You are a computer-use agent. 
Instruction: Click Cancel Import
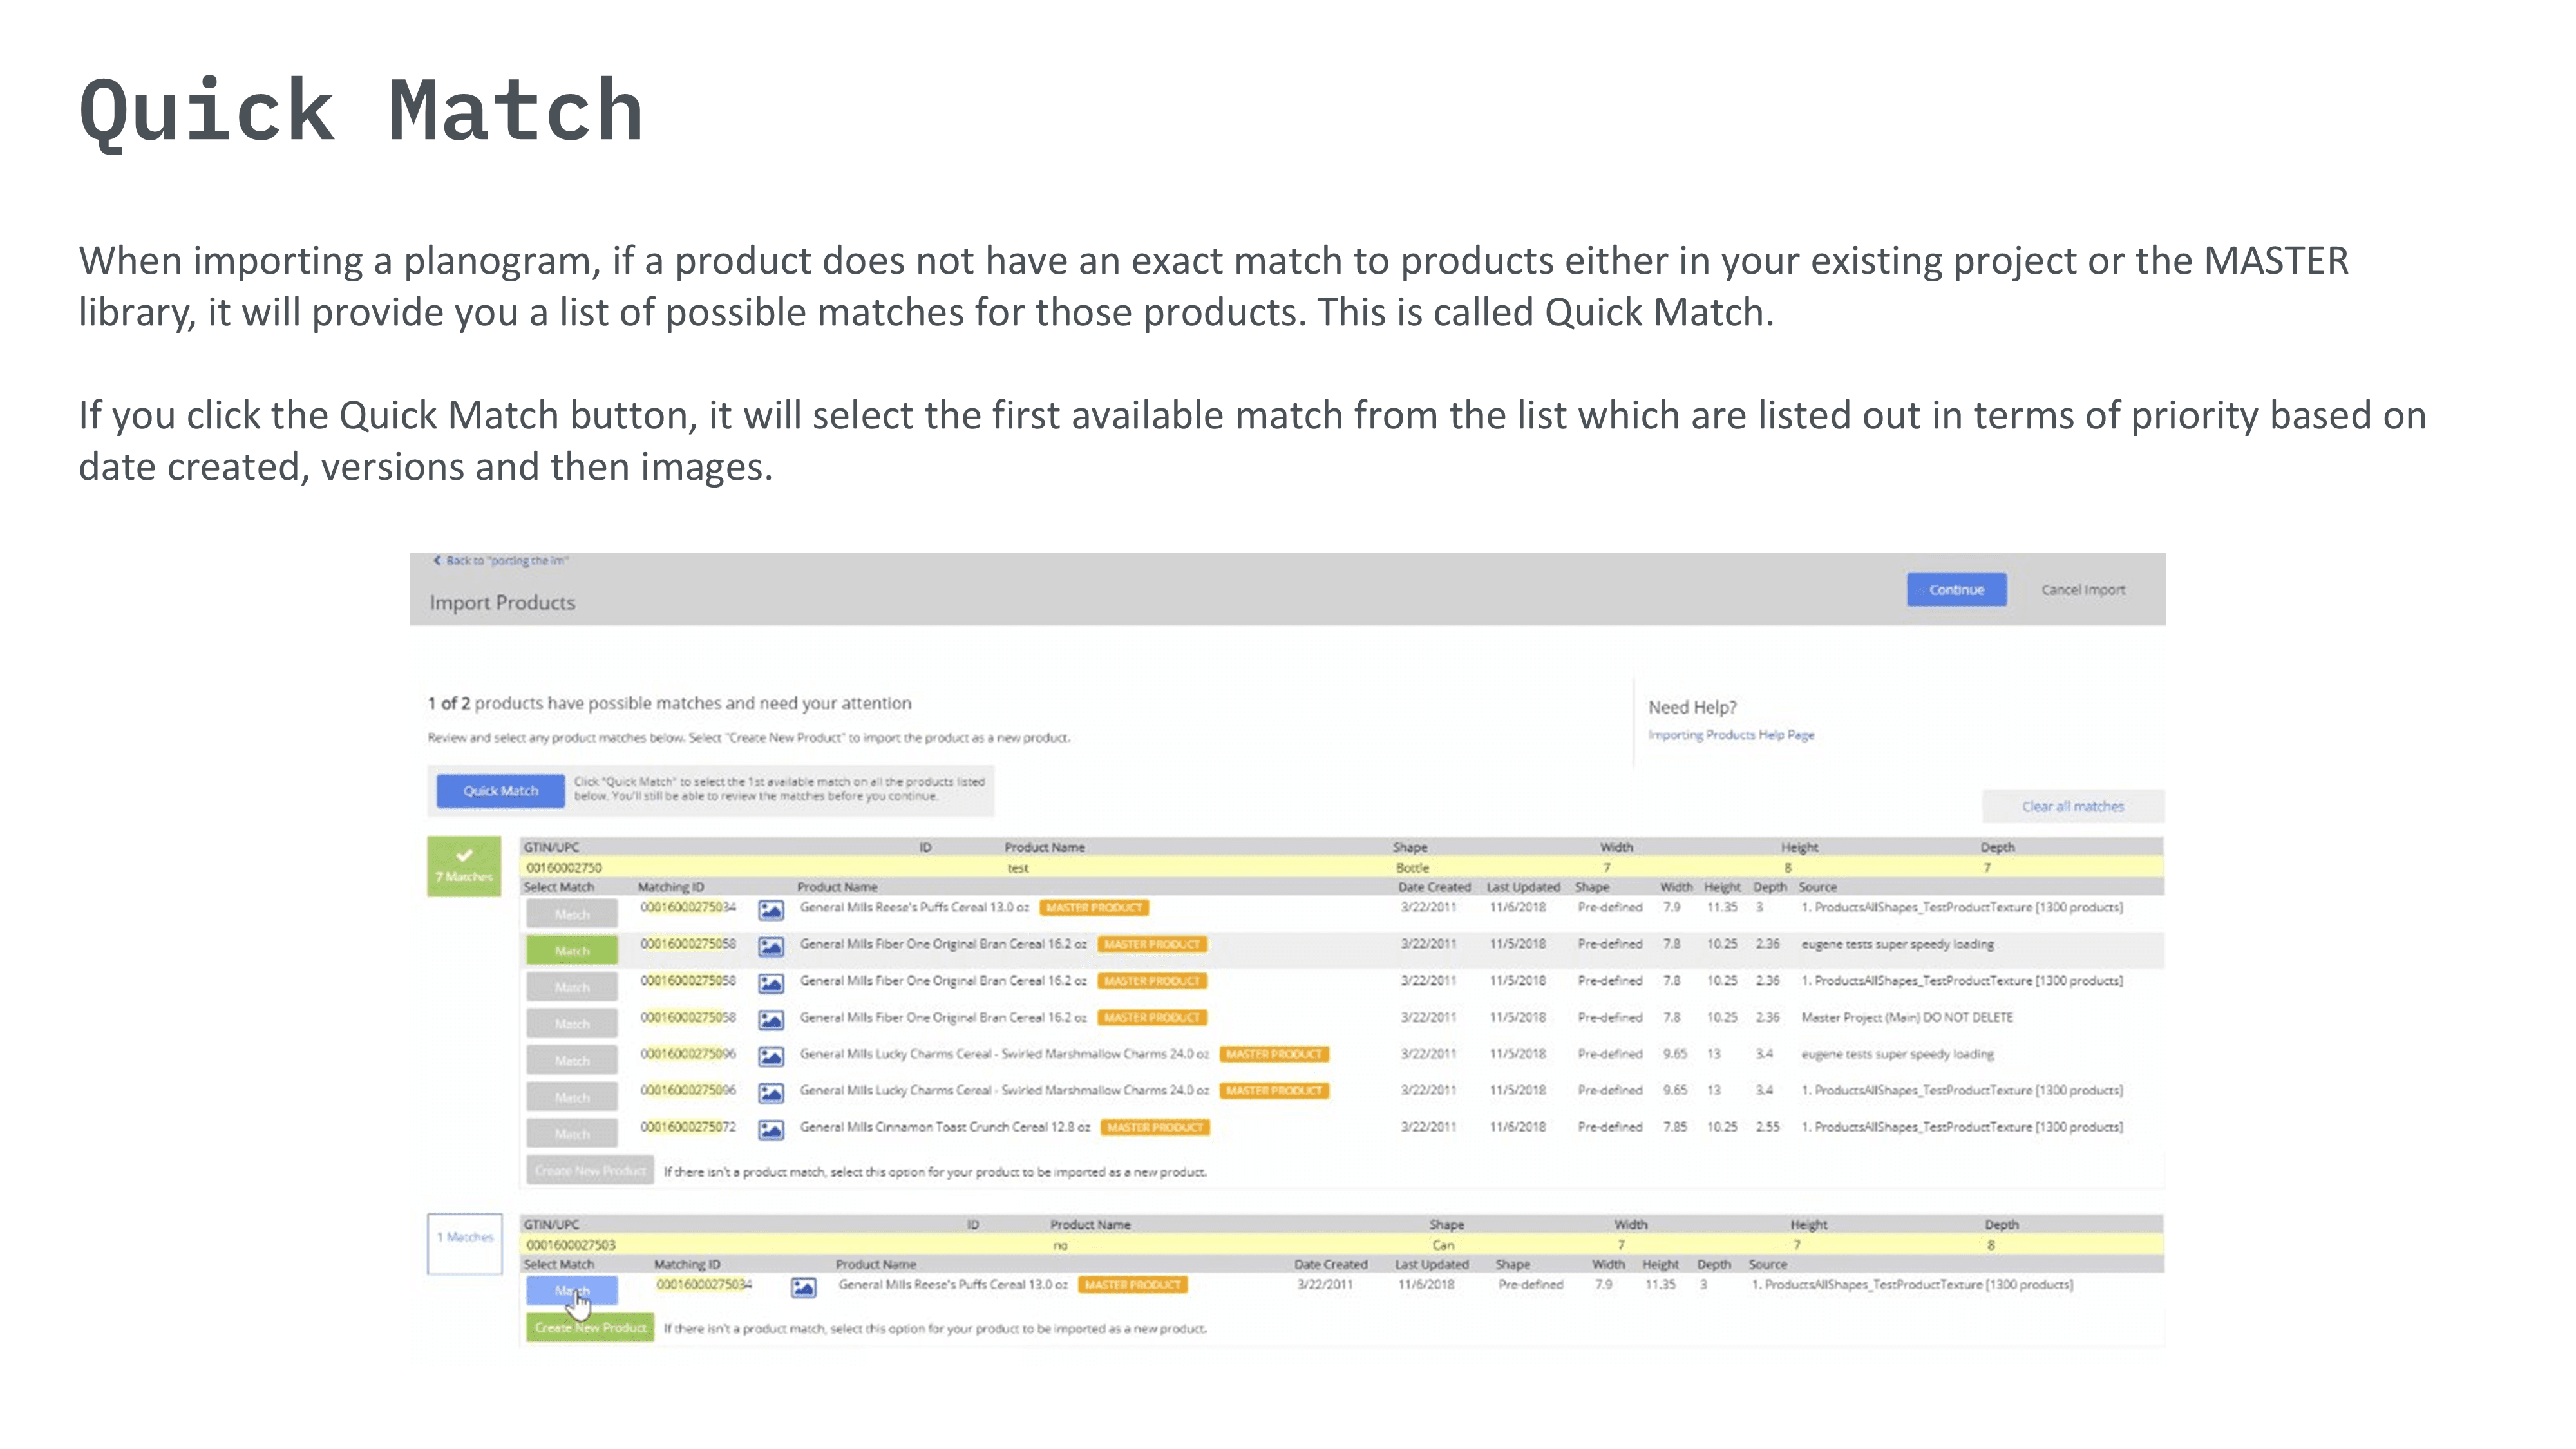coord(2083,590)
